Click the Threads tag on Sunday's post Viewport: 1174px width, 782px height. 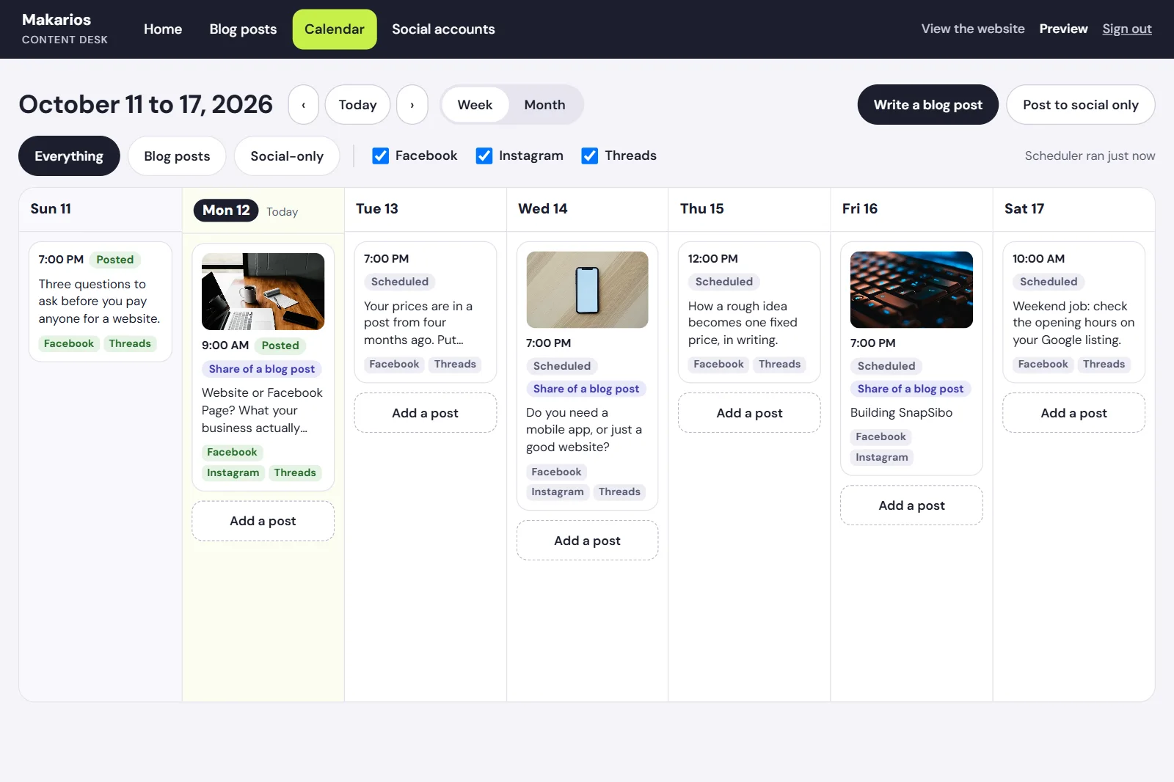(130, 343)
